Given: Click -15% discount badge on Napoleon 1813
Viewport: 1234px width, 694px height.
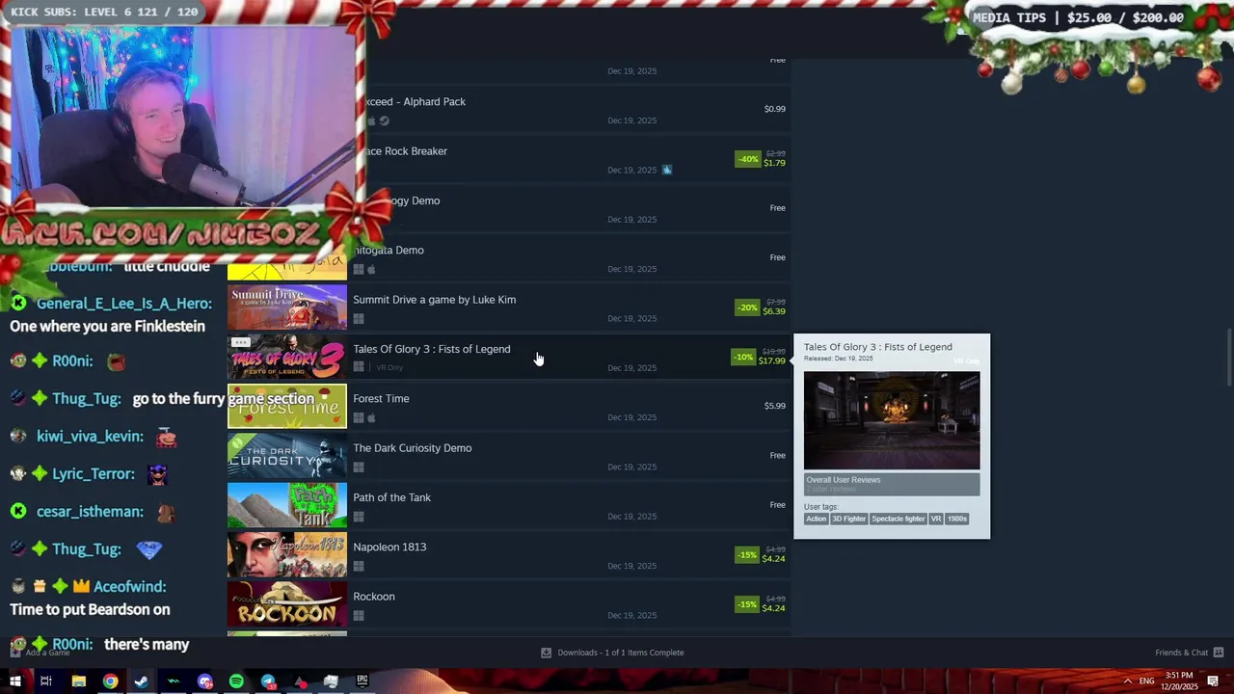Looking at the screenshot, I should click(x=747, y=555).
